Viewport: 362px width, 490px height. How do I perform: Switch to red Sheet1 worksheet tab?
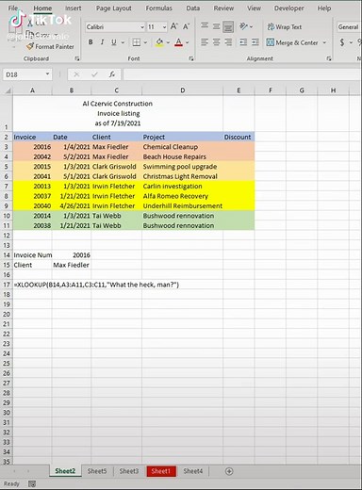(161, 471)
